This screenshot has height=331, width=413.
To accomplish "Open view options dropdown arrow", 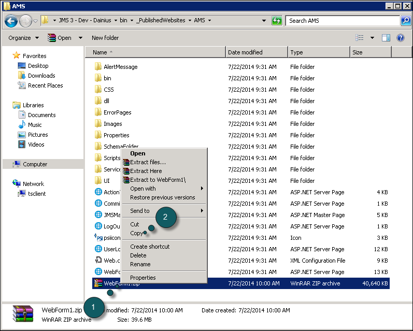I will (x=372, y=38).
